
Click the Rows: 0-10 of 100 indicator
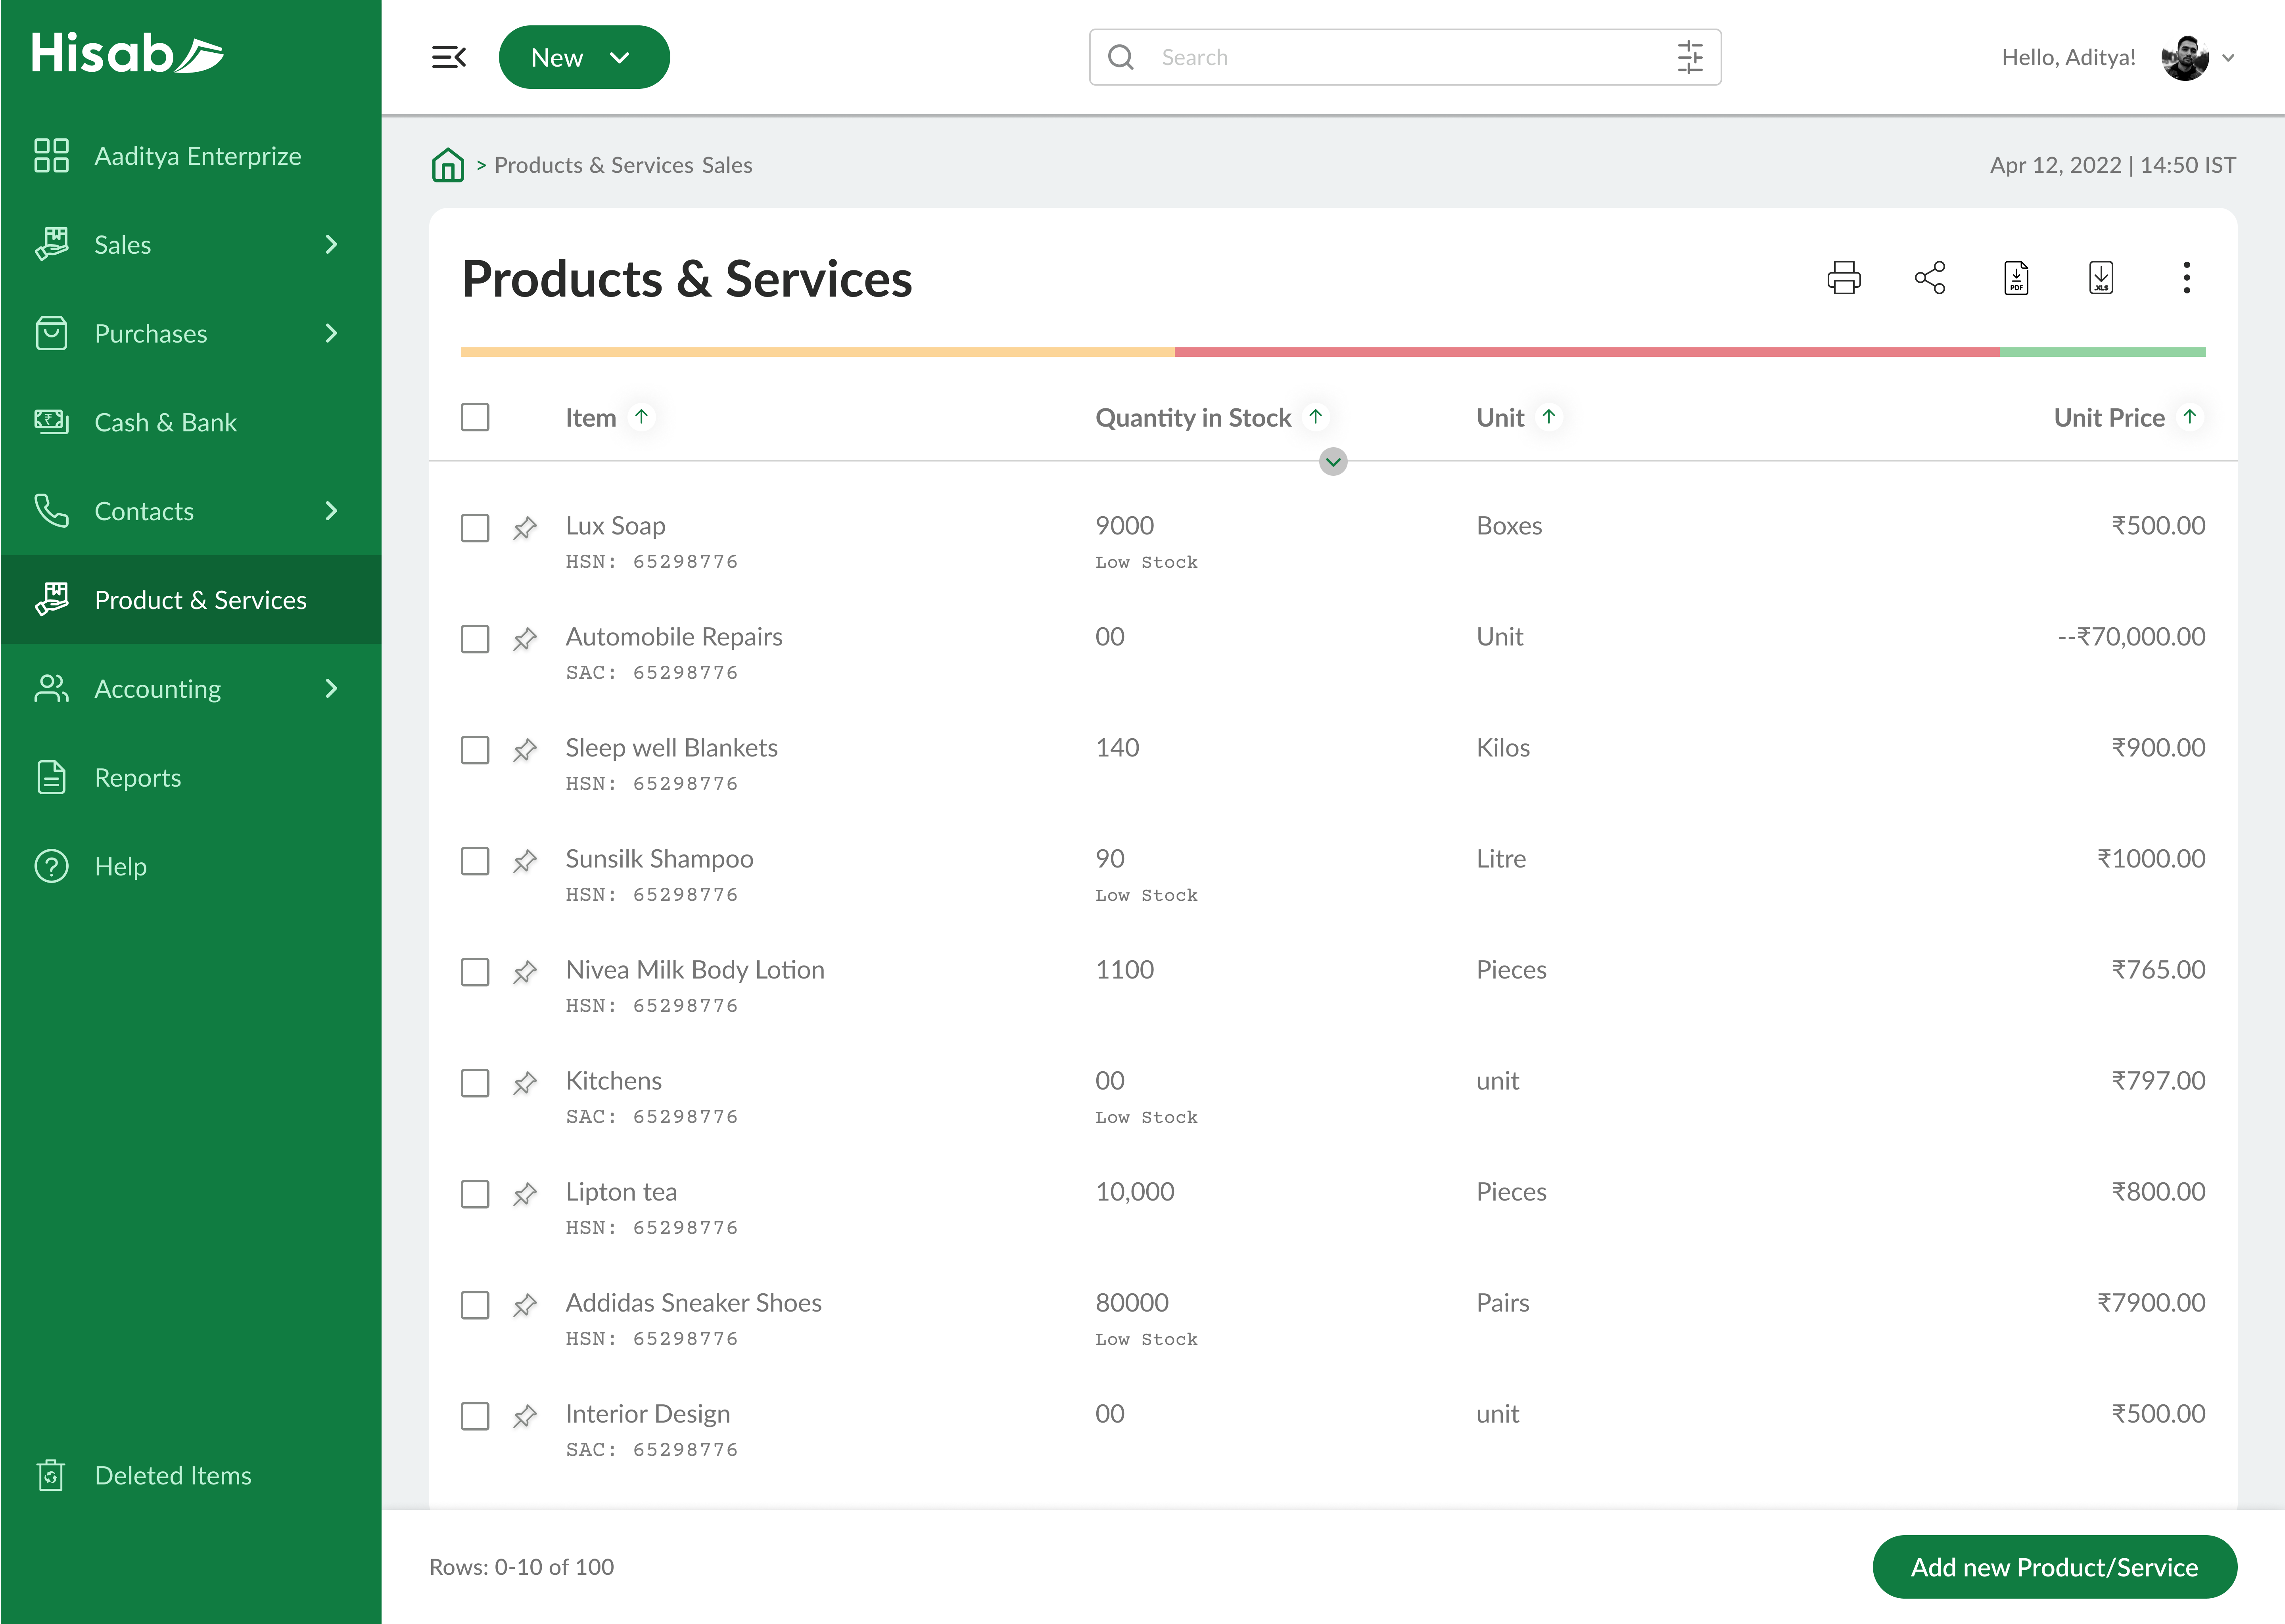coord(521,1567)
